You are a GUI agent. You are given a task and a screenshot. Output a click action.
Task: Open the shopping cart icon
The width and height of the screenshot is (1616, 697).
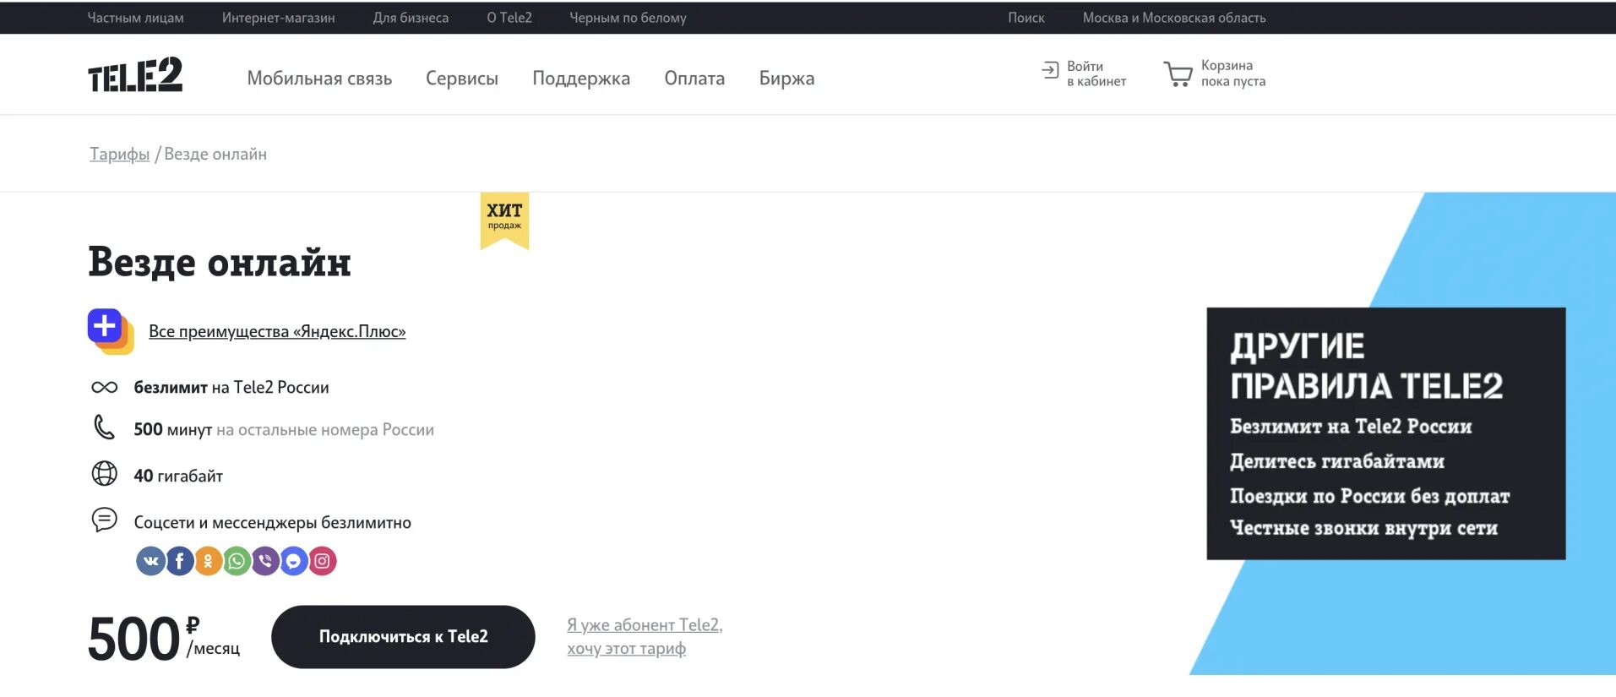[x=1178, y=74]
